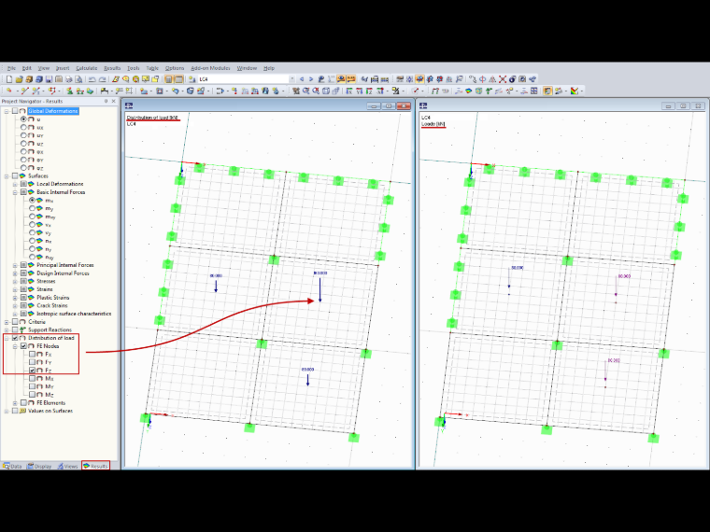Select the 'my' internal force radio button
The width and height of the screenshot is (710, 532).
32,208
